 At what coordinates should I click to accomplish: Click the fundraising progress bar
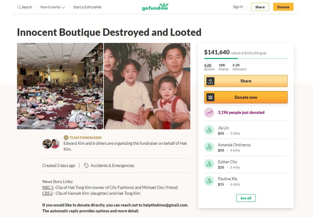[246, 58]
